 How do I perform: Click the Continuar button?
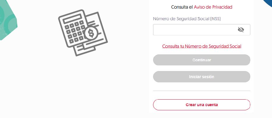202,60
